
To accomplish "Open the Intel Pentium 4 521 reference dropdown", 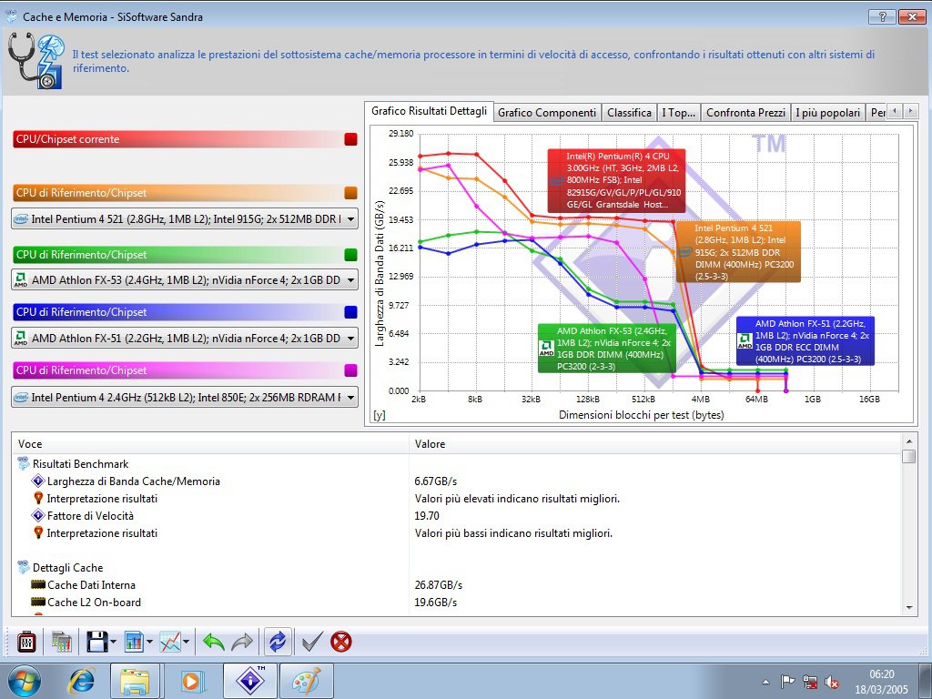I will pos(351,219).
